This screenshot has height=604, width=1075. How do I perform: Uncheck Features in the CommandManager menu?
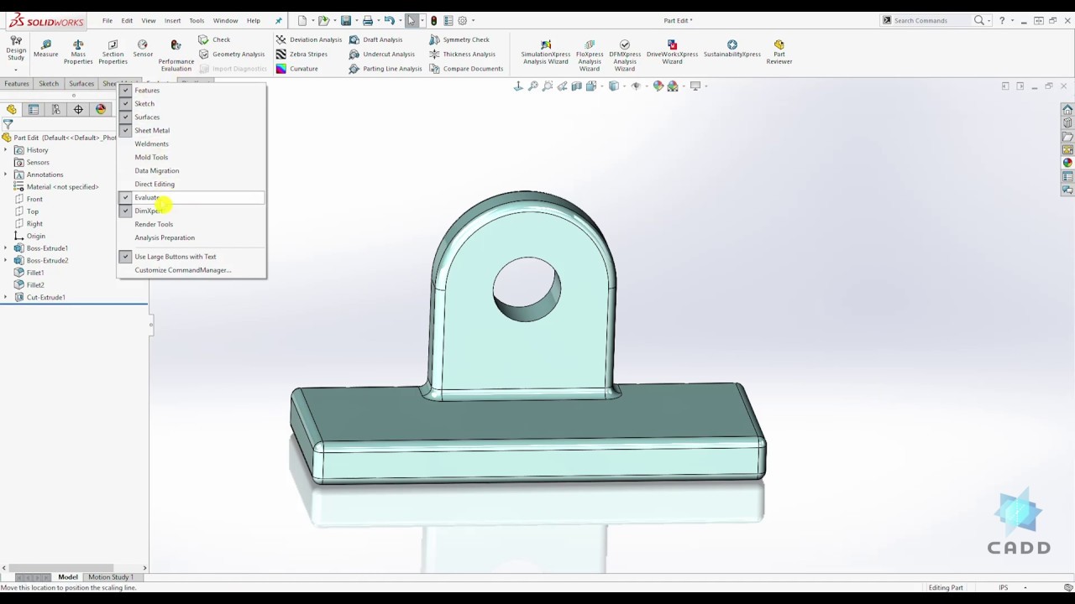(x=191, y=90)
